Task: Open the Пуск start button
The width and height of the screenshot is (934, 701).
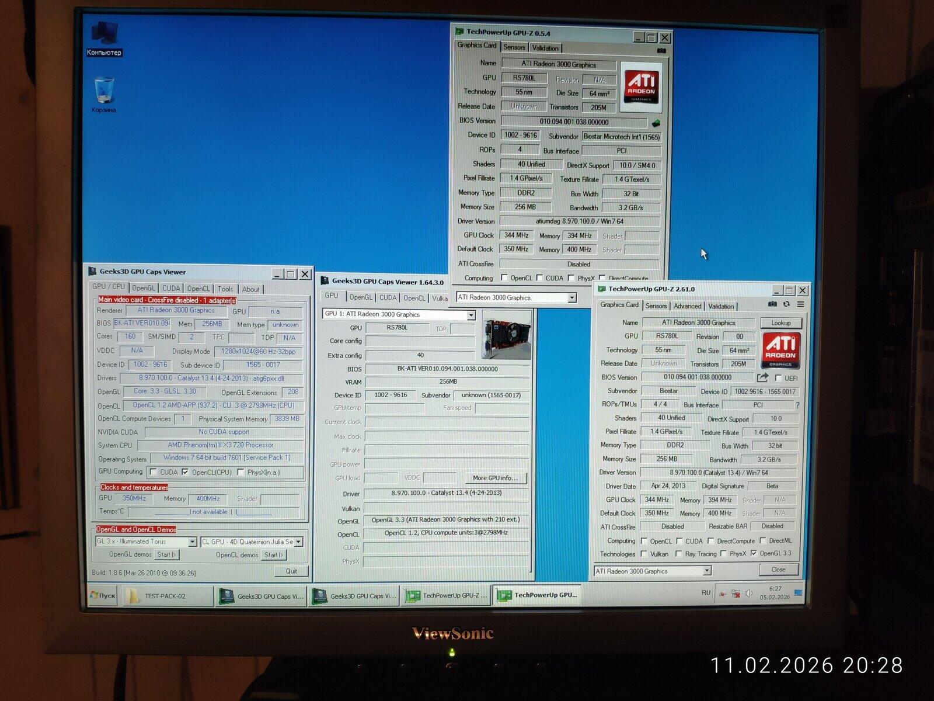Action: tap(103, 595)
